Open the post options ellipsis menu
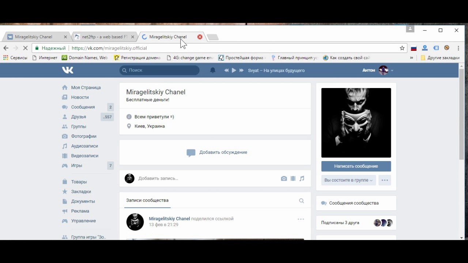The width and height of the screenshot is (468, 263). tap(301, 219)
